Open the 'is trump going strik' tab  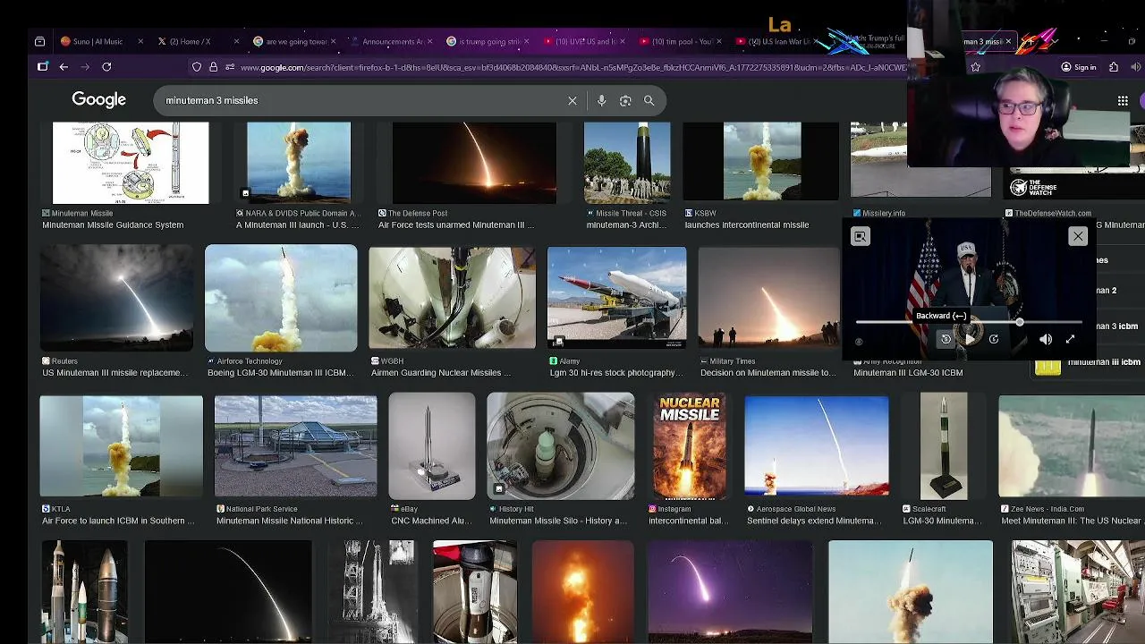(483, 41)
